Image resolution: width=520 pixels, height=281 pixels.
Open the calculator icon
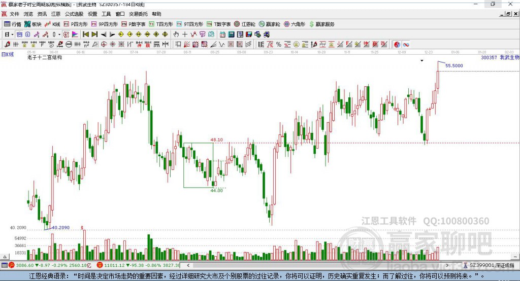[x=231, y=34]
